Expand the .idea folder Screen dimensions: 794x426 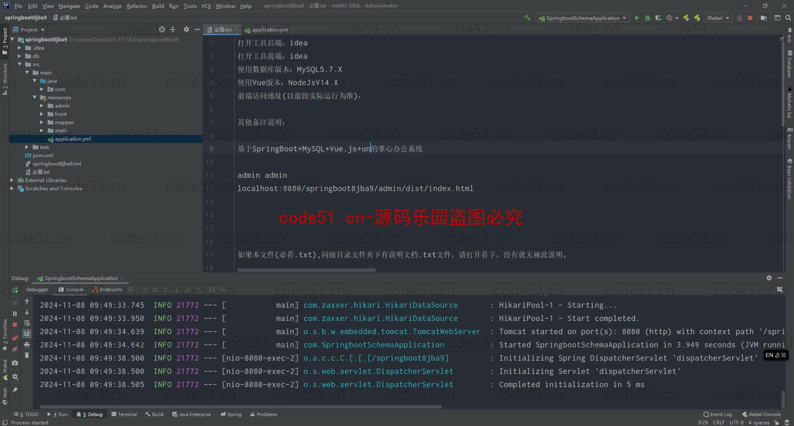pos(19,48)
